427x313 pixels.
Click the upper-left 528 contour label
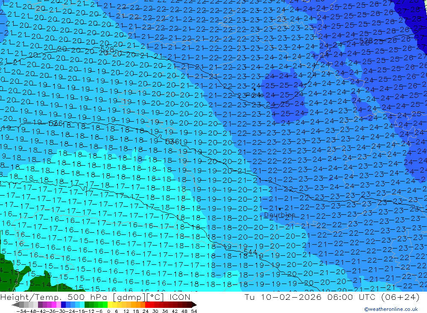107,49
